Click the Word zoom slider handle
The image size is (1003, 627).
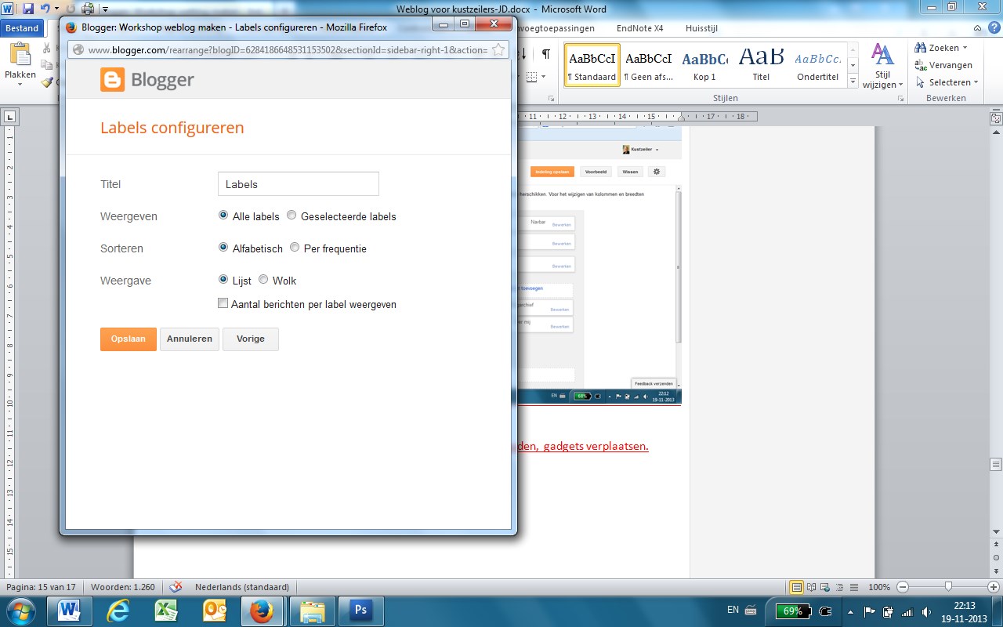click(948, 586)
